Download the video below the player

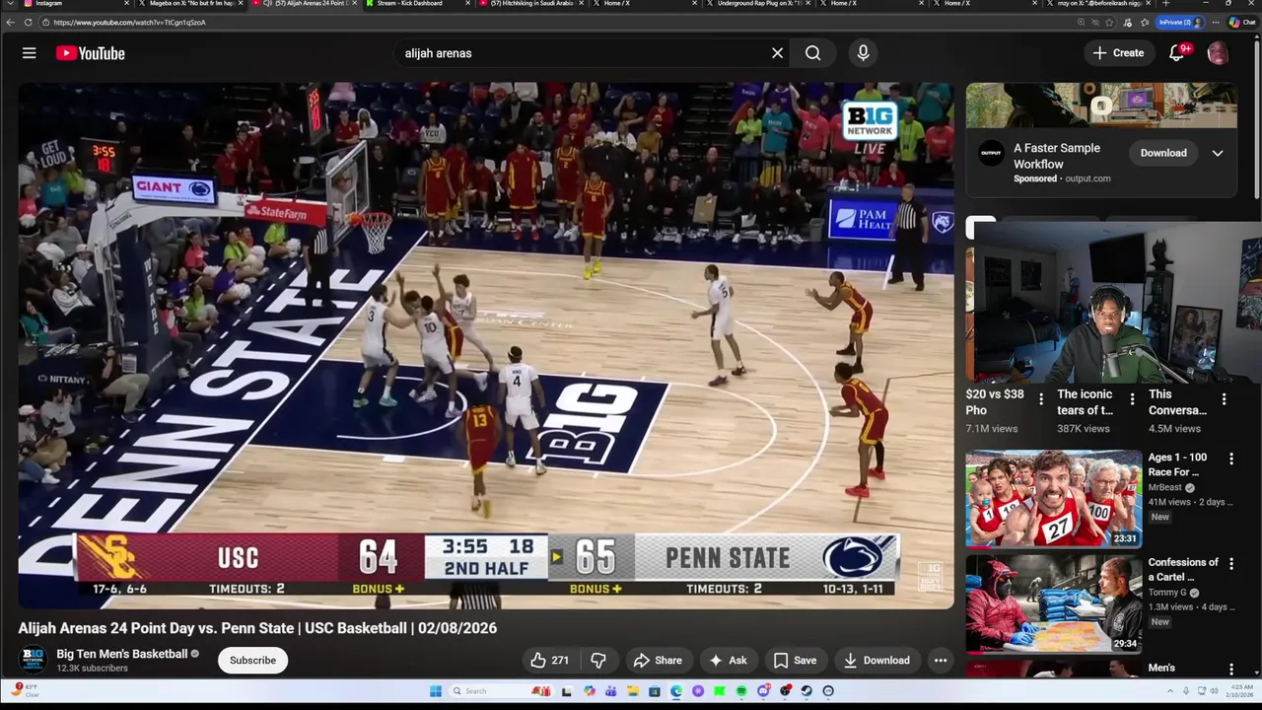(x=877, y=661)
